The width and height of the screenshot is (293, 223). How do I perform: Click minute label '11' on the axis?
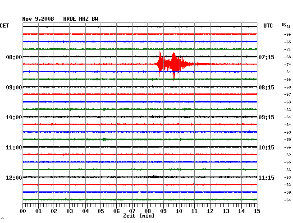[x=194, y=211]
